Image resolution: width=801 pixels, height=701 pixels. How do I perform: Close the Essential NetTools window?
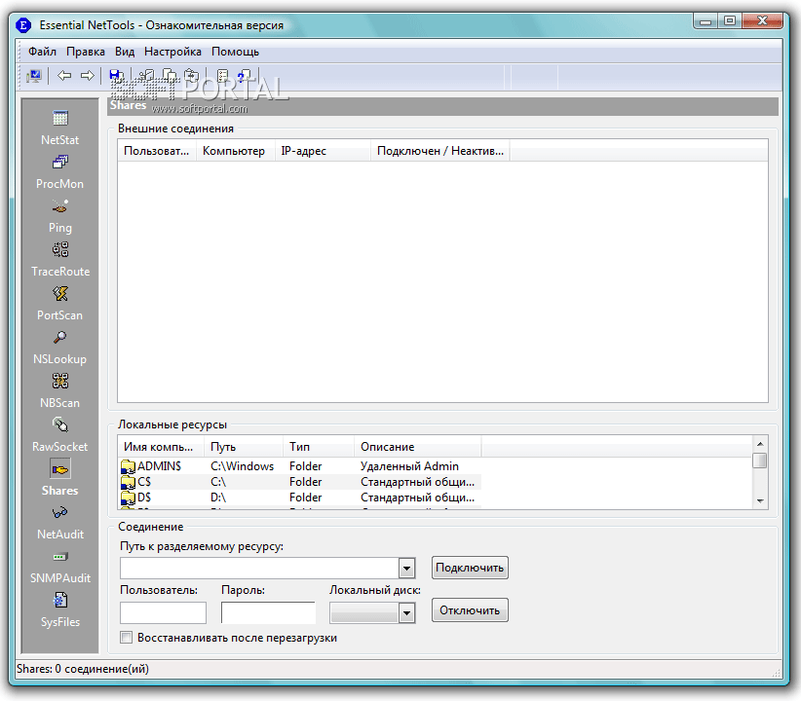tap(763, 21)
